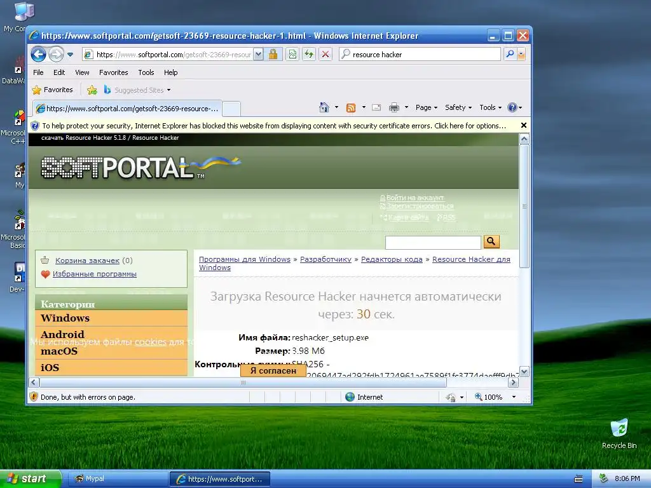Viewport: 651px width, 488px height.
Task: Click the Read Mail icon
Action: (376, 107)
